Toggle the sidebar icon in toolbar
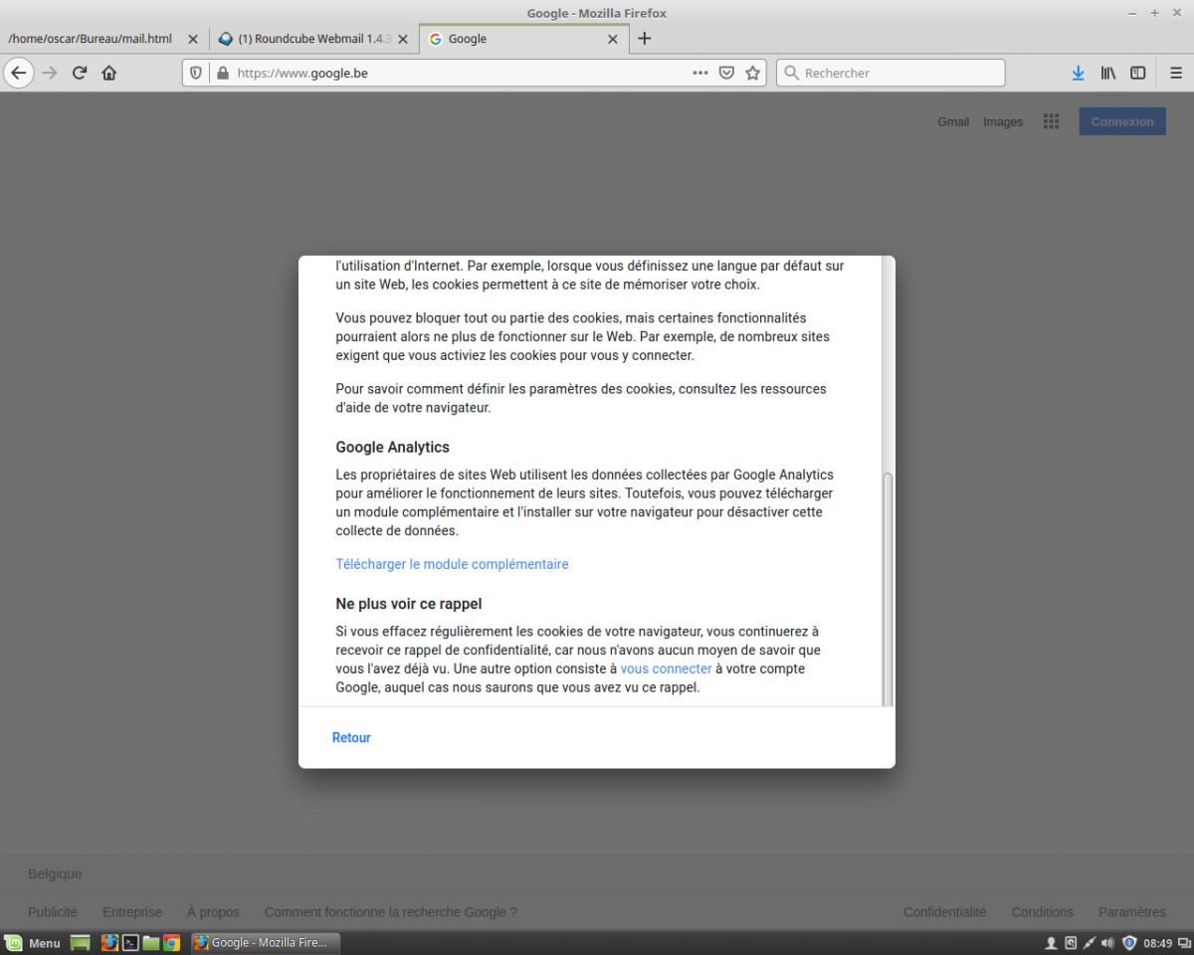The width and height of the screenshot is (1194, 955). pyautogui.click(x=1137, y=73)
